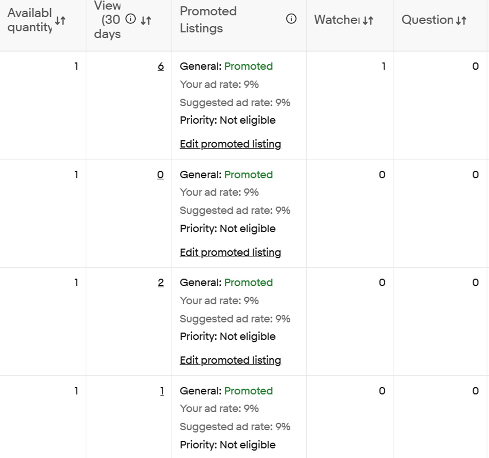Edit promoted listing for the 0-views item

coord(230,252)
